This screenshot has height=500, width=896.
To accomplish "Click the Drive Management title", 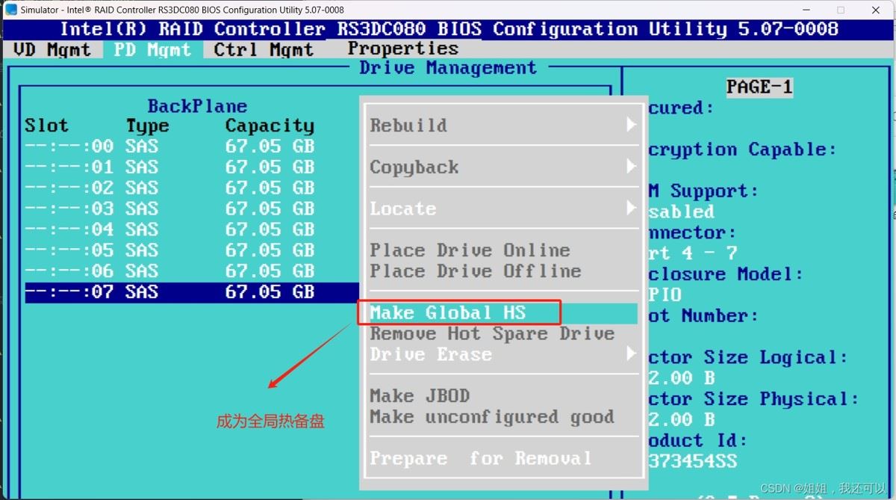I will pyautogui.click(x=448, y=68).
